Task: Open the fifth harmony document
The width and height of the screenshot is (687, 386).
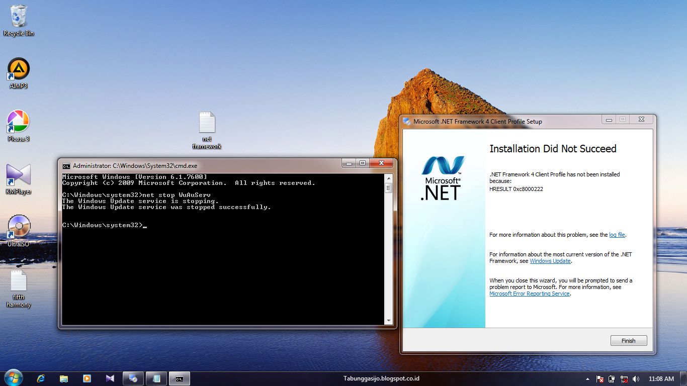Action: click(18, 281)
